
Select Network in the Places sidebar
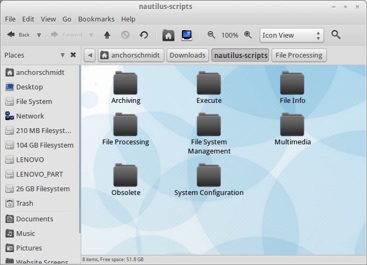tap(40, 116)
